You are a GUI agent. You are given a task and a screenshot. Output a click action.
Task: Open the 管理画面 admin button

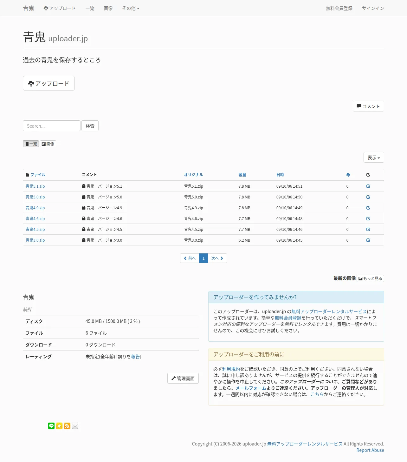pyautogui.click(x=183, y=378)
